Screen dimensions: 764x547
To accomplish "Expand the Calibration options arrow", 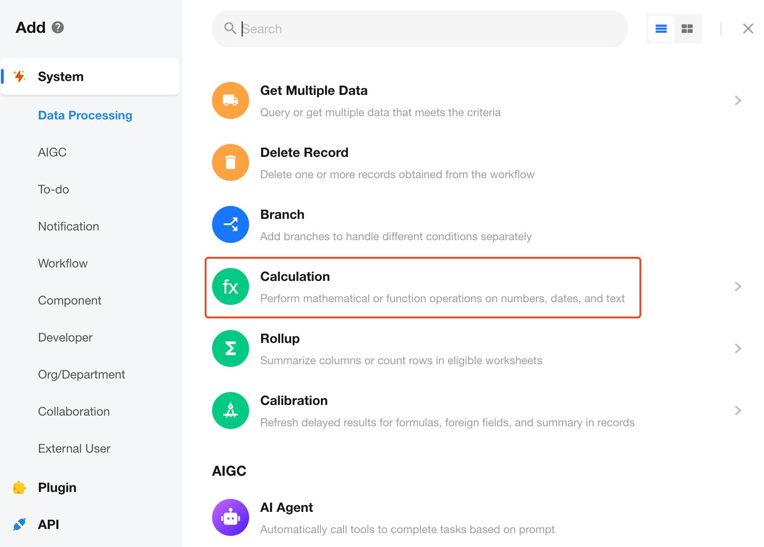I will point(738,410).
